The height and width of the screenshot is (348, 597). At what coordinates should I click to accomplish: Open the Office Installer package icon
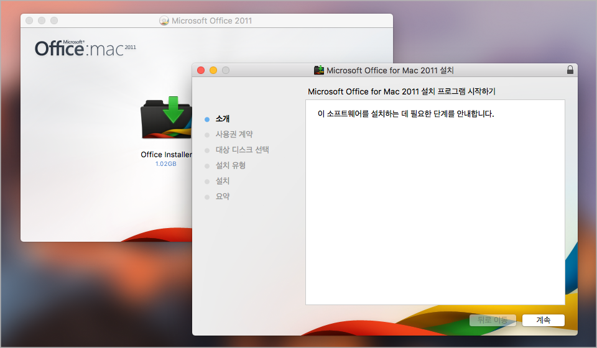tap(167, 118)
